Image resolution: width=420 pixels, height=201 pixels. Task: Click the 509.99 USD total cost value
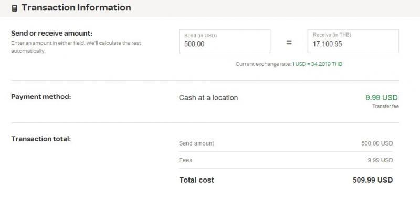(x=373, y=180)
